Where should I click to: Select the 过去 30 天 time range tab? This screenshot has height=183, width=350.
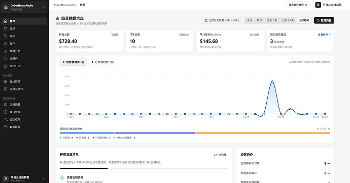288,20
